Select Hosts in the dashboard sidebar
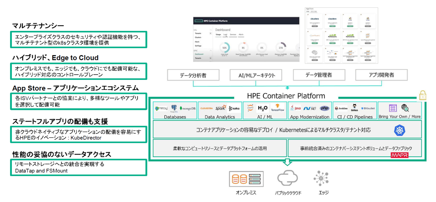Viewport: 436px width, 202px height. click(197, 42)
